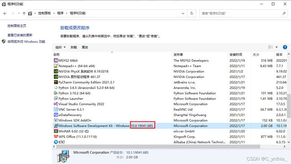Go back with the left arrow
Viewport: 291px width, 164px height.
click(x=5, y=13)
